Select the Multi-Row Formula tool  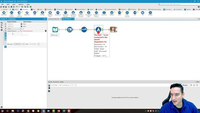click(81, 14)
